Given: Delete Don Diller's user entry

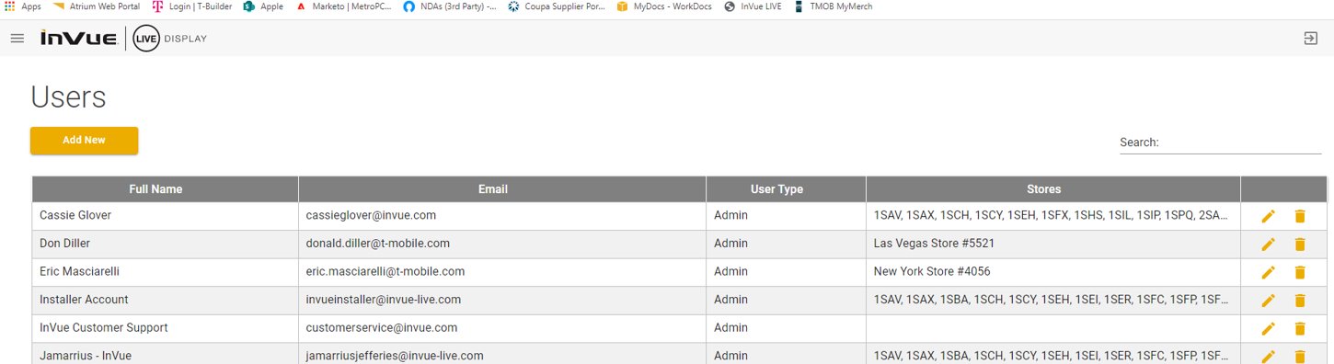Looking at the screenshot, I should tap(1300, 245).
